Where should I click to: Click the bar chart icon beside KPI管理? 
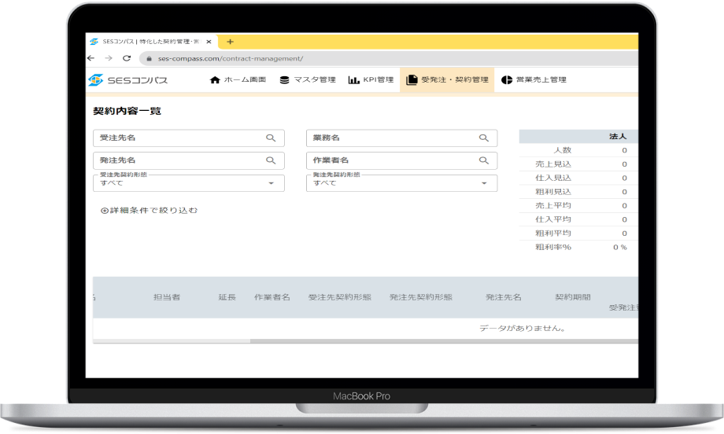tap(353, 79)
